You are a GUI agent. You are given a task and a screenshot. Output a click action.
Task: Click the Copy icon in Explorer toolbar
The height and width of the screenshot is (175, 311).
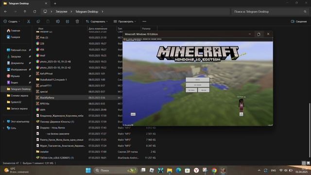pyautogui.click(x=38, y=21)
